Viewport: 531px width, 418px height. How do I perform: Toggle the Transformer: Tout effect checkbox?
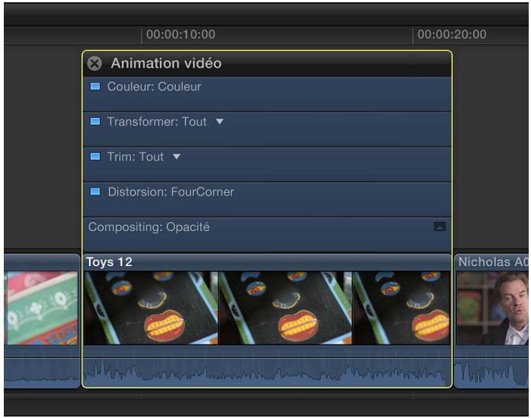pos(95,122)
